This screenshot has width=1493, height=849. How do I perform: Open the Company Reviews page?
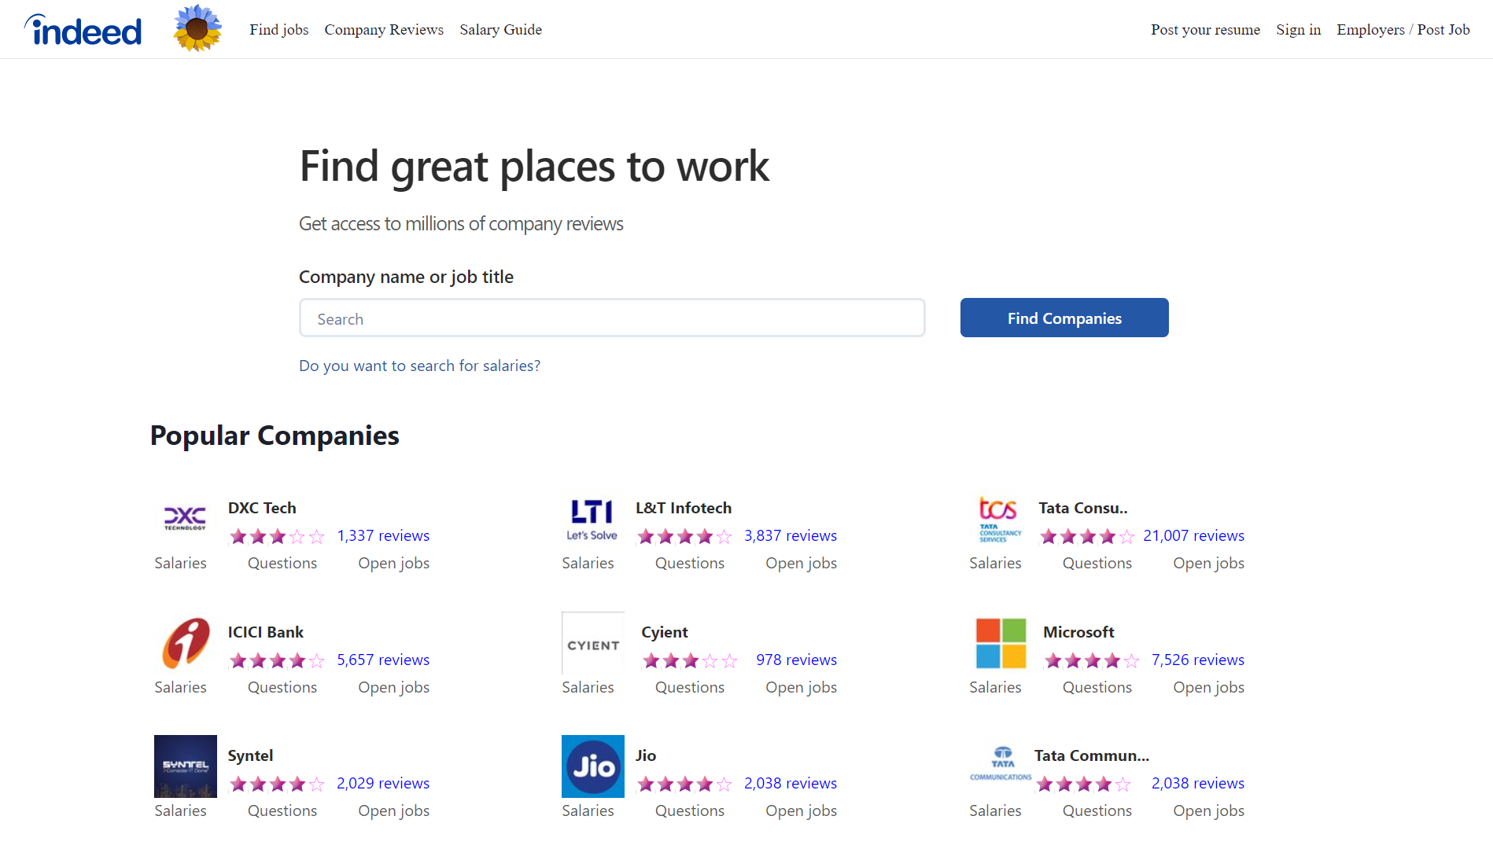383,29
